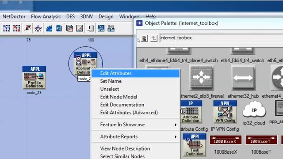Click the eth4_fddi4_tr4_switch label
This screenshot has width=283, height=159.
click(242, 61)
